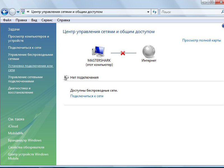This screenshot has width=224, height=168.
Task: Open Управление беспроводными сетями
Action: [x=31, y=57]
